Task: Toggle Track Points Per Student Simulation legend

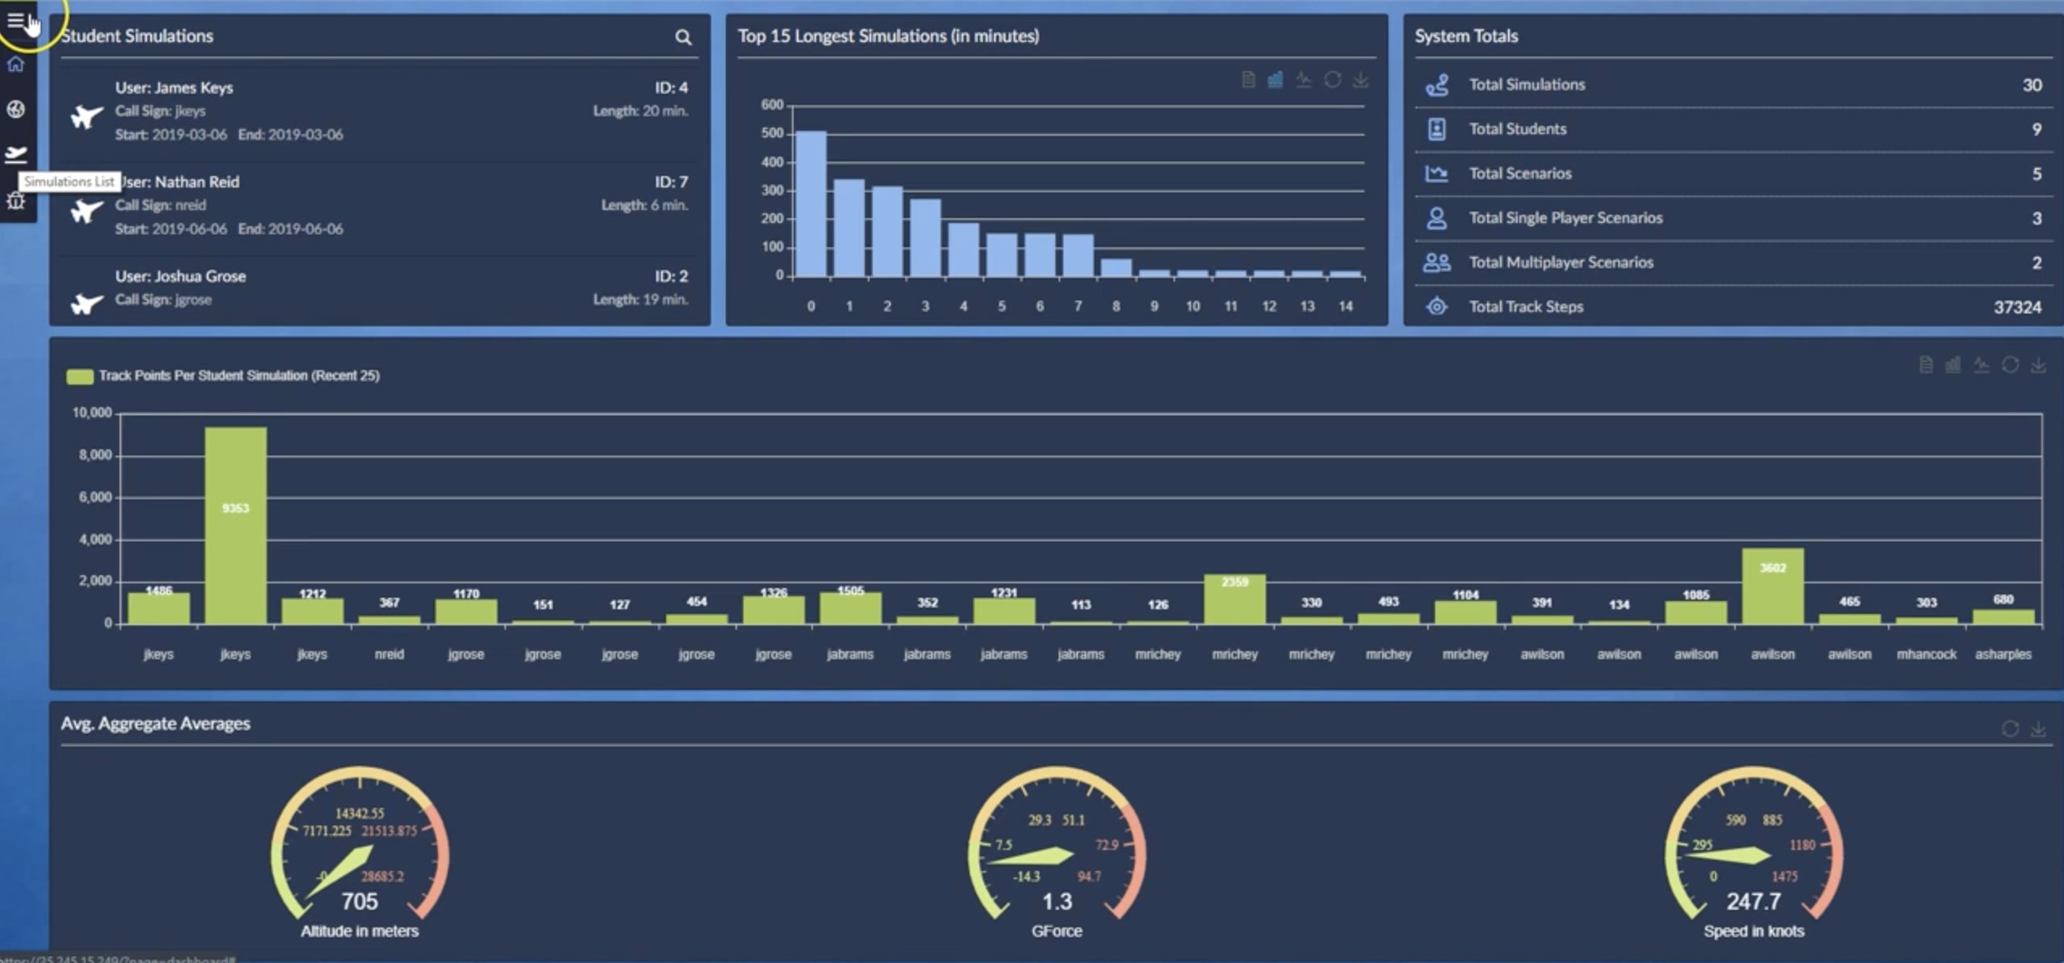Action: (x=222, y=376)
